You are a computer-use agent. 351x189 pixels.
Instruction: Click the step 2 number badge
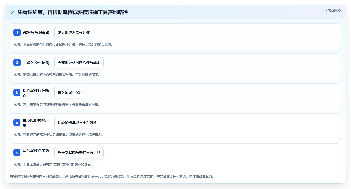pos(17,63)
